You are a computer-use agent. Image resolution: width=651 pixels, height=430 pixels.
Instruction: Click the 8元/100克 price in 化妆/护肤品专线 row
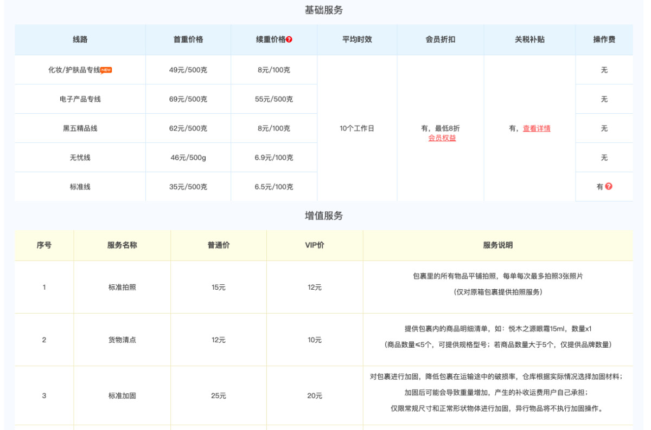[274, 70]
